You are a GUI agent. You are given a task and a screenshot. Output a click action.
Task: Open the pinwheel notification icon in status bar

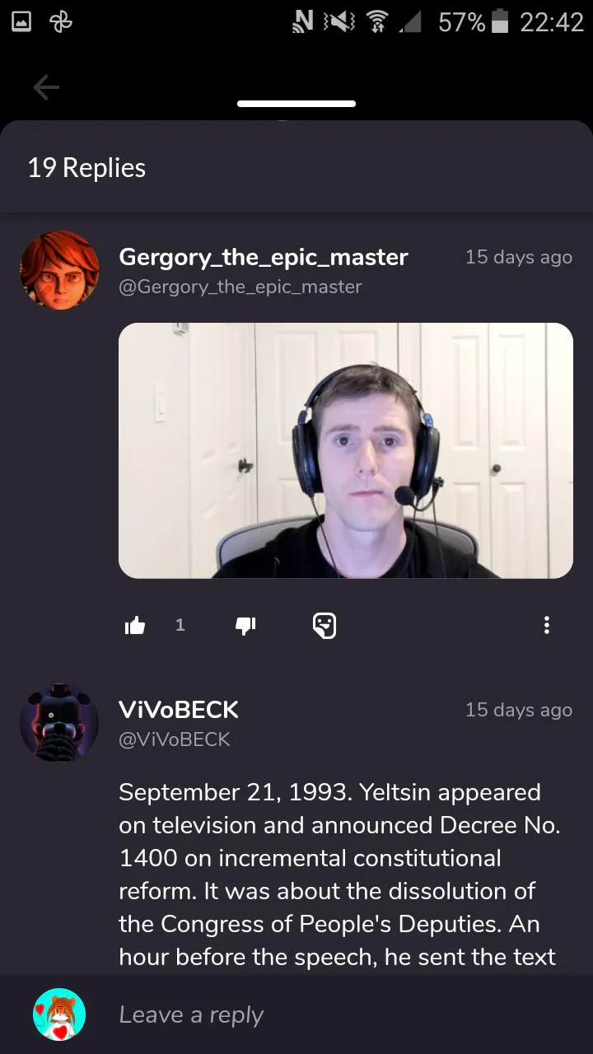click(x=62, y=22)
